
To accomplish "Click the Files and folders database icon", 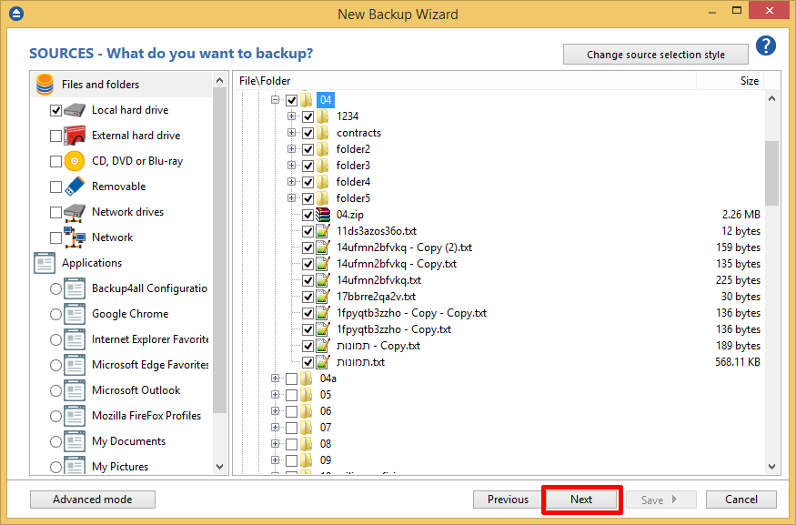I will coord(45,85).
